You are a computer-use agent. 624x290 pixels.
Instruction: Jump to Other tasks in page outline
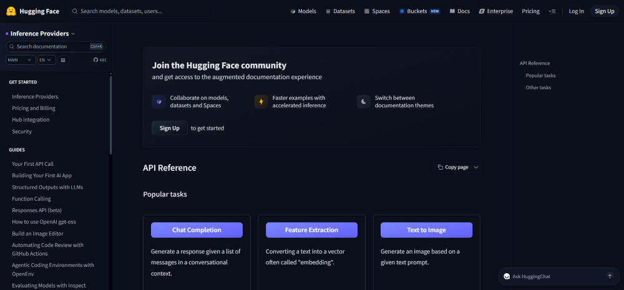pyautogui.click(x=538, y=87)
